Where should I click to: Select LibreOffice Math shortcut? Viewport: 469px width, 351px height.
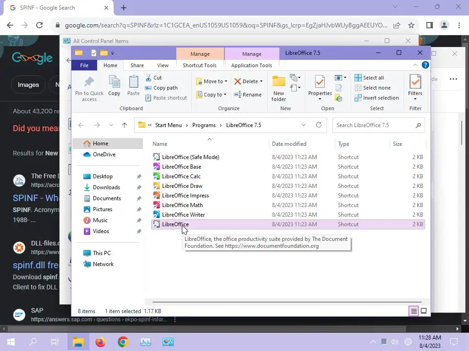coord(182,205)
